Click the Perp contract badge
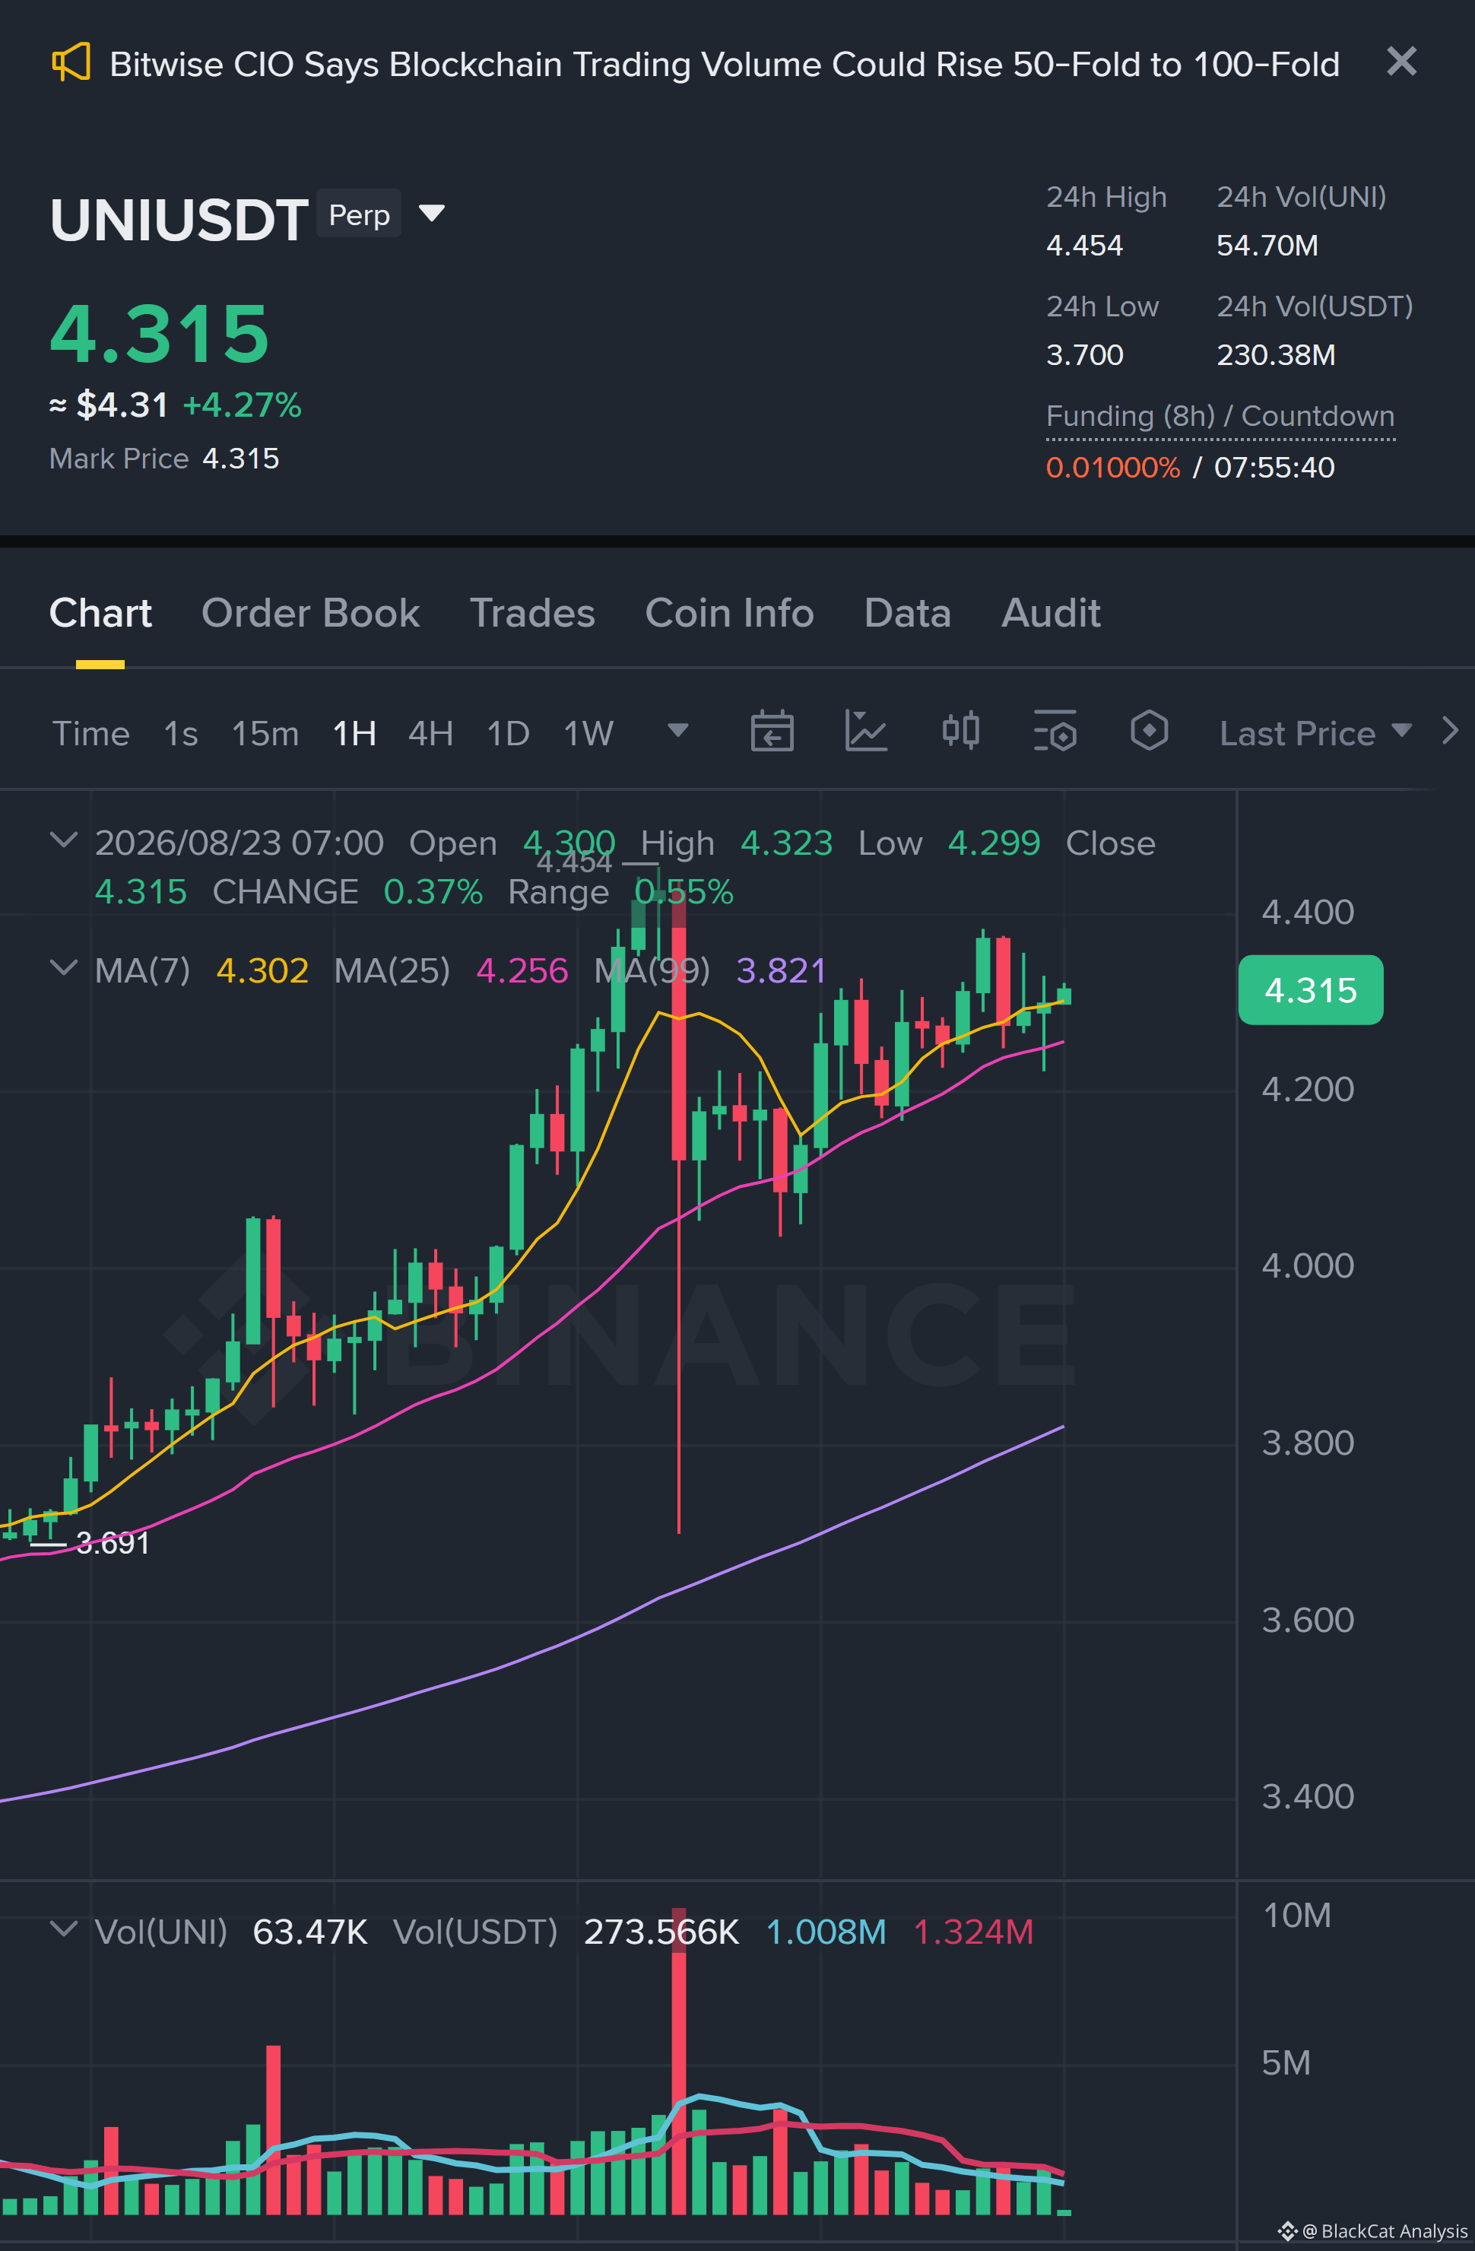The height and width of the screenshot is (2251, 1475). pos(360,214)
